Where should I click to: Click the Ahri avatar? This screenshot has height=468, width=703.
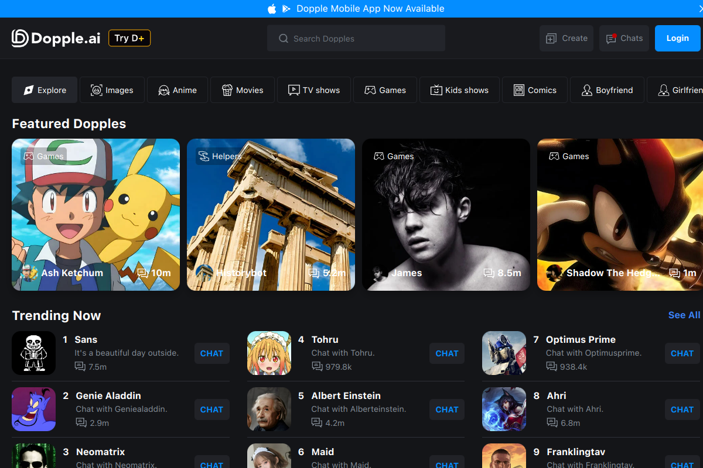tap(504, 409)
